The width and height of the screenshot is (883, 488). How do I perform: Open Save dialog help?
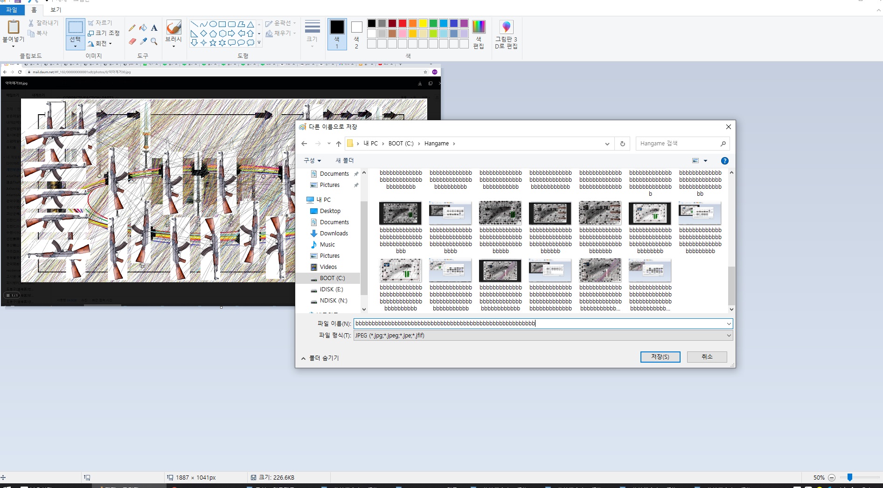point(724,161)
